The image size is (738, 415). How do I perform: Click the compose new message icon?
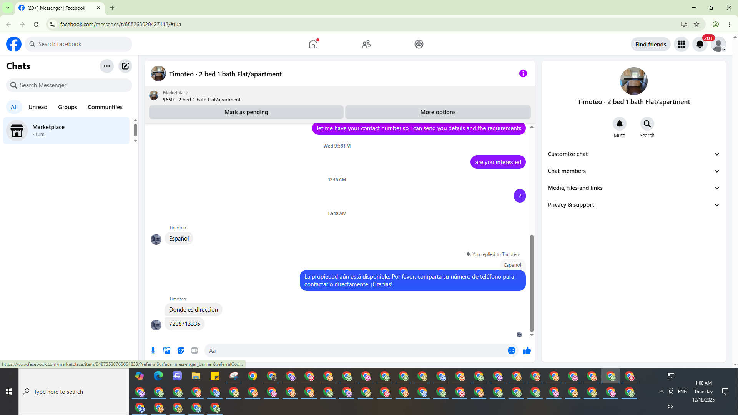tap(125, 66)
